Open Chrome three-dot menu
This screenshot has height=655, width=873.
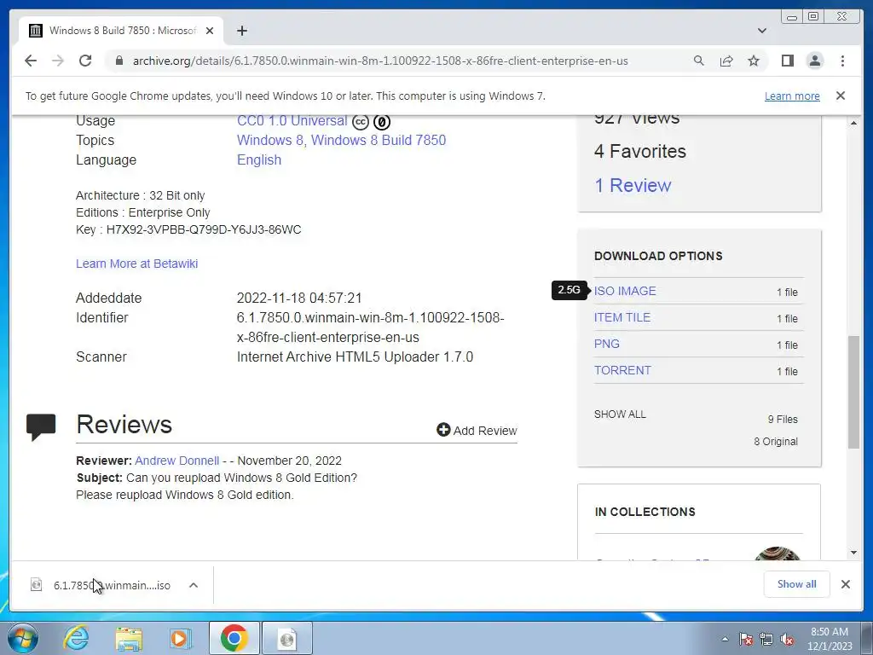(x=842, y=61)
